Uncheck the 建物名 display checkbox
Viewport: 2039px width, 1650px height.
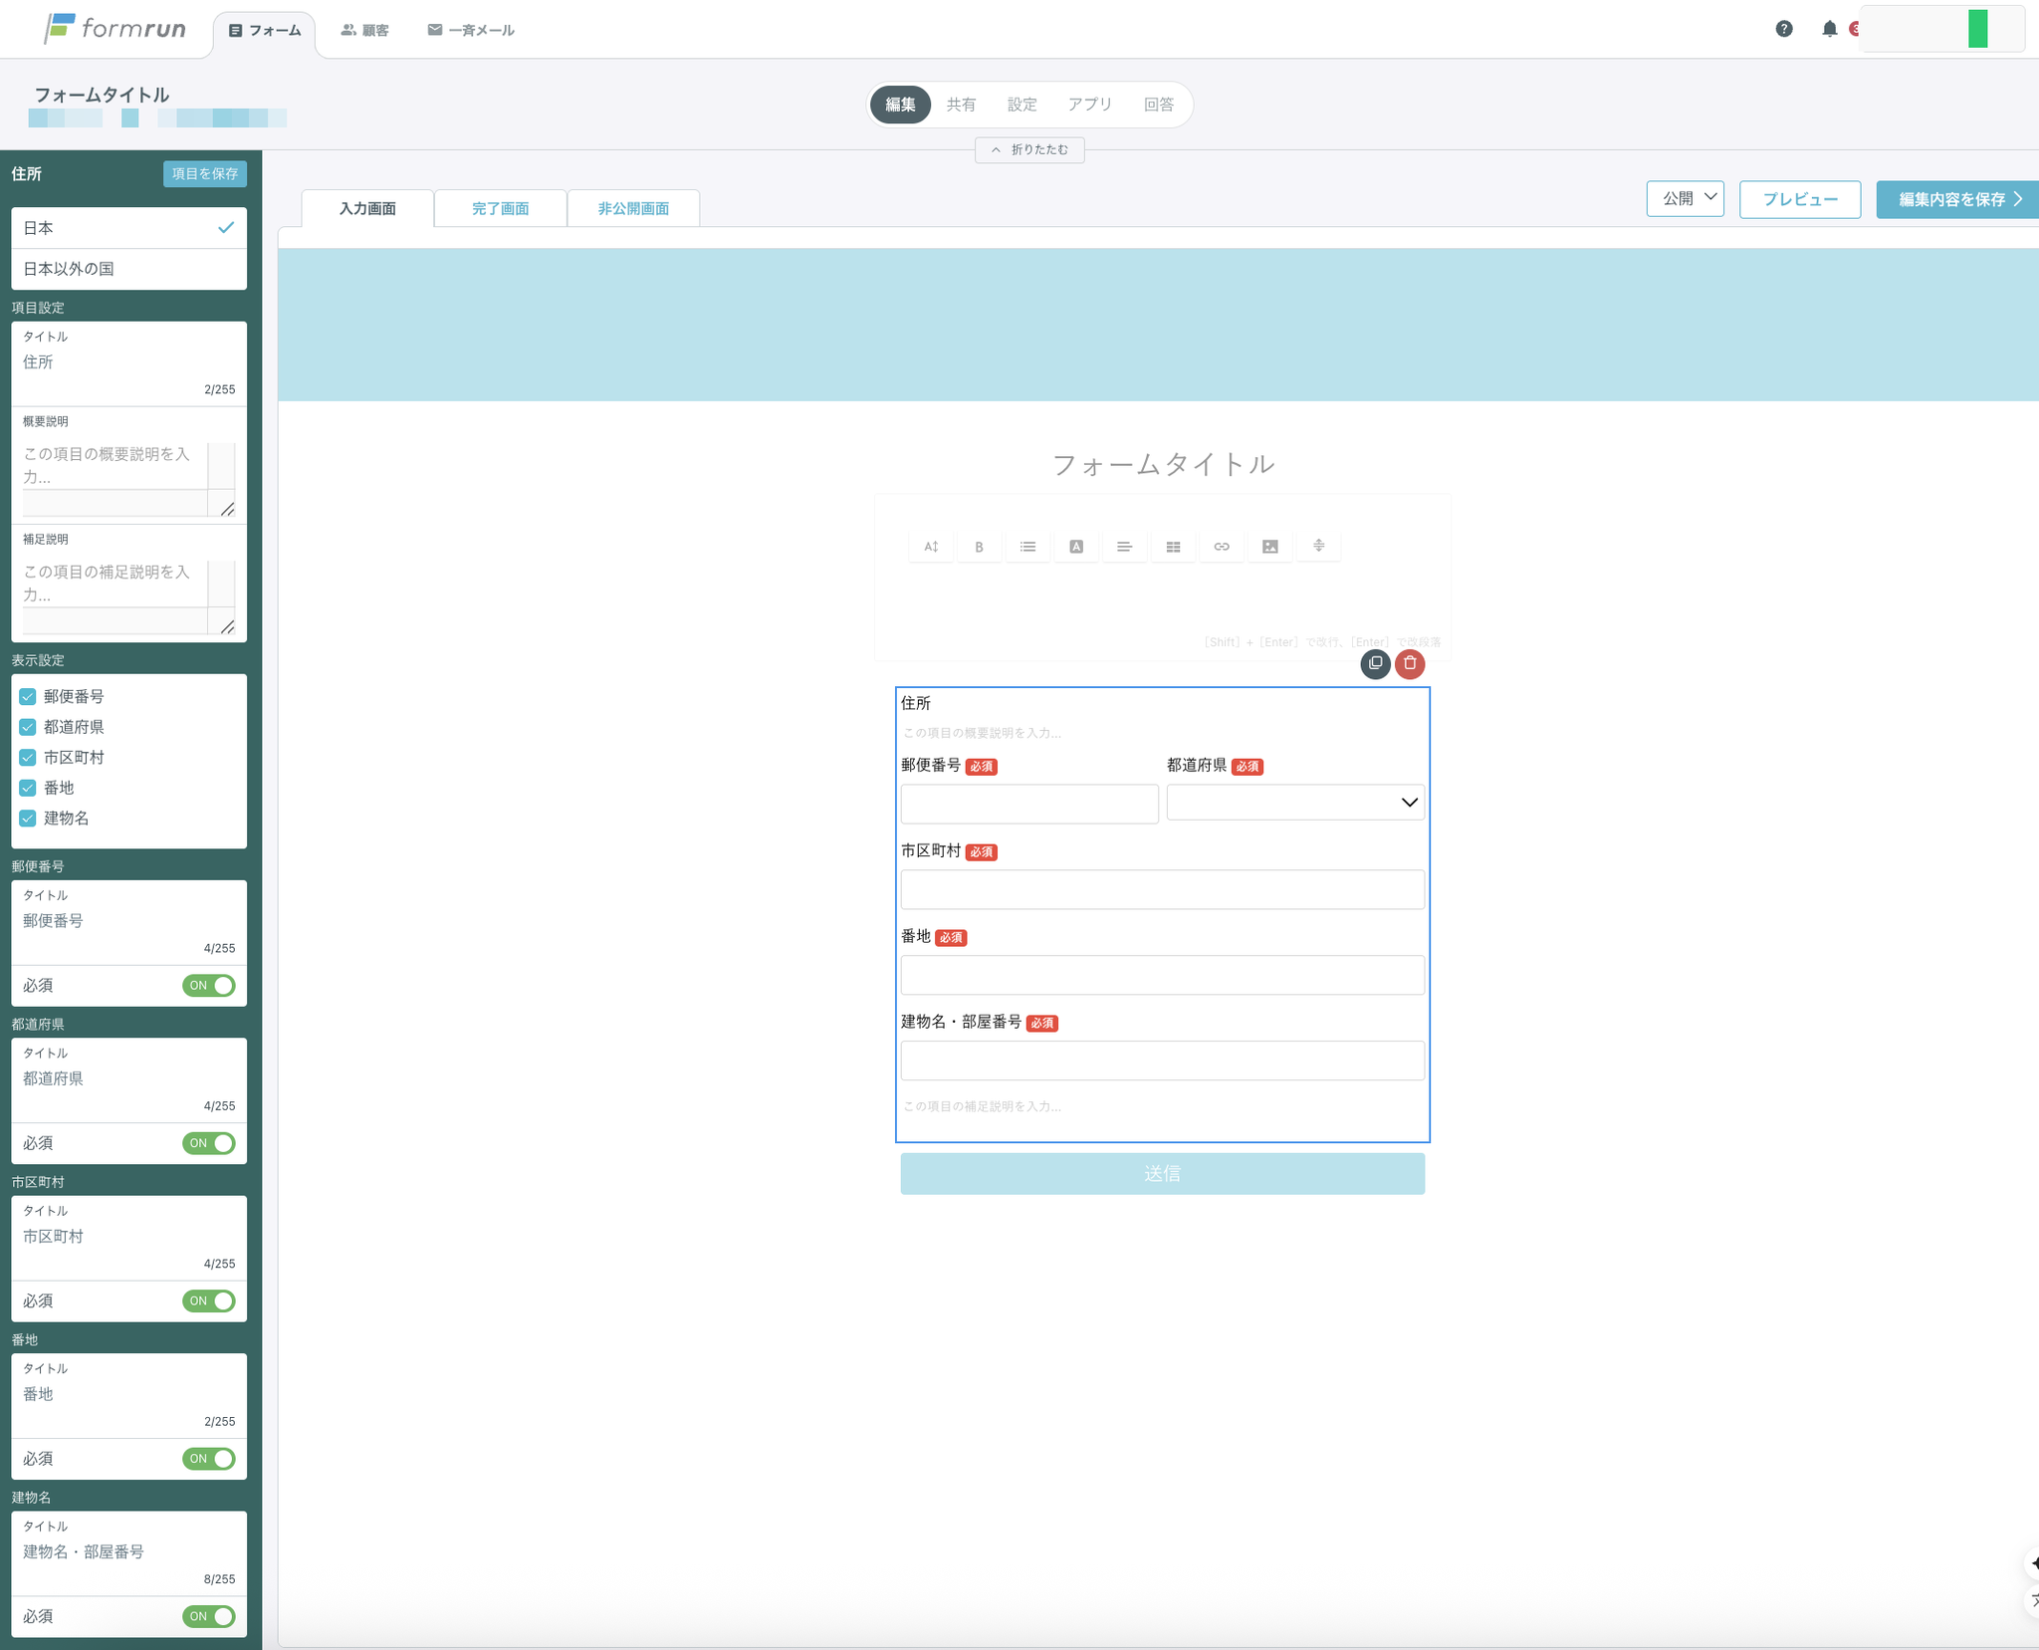click(28, 819)
